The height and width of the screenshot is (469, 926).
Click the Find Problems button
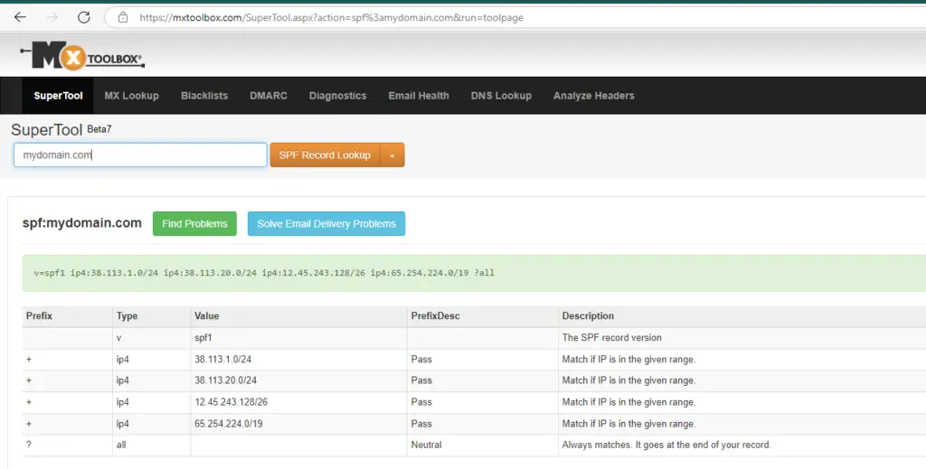coord(195,223)
